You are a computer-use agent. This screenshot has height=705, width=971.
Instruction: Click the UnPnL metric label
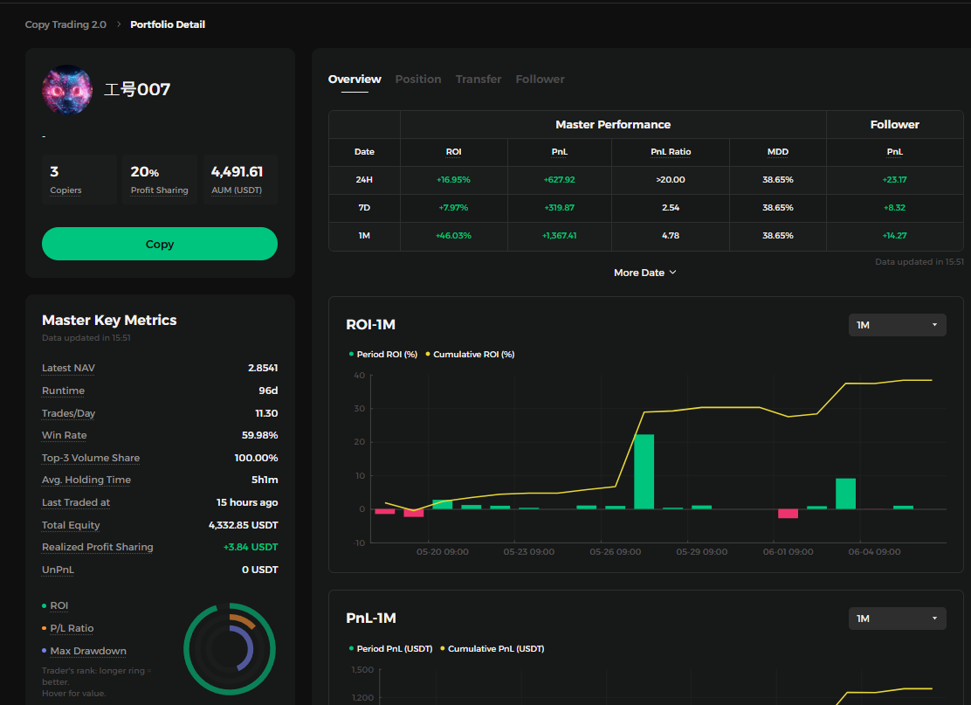58,570
